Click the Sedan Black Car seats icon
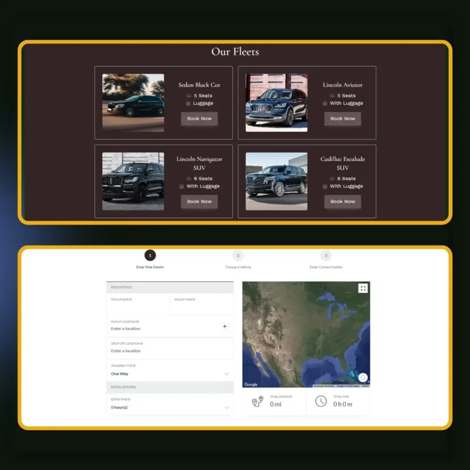This screenshot has height=470, width=470. click(189, 96)
